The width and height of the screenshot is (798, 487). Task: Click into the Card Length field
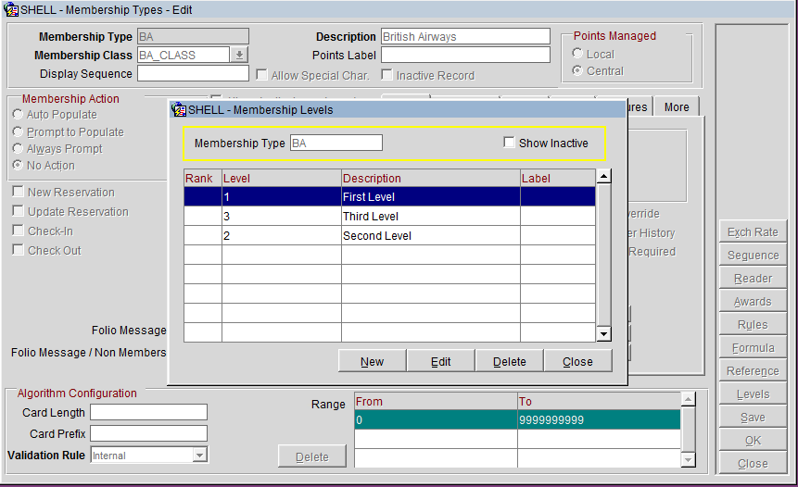148,412
